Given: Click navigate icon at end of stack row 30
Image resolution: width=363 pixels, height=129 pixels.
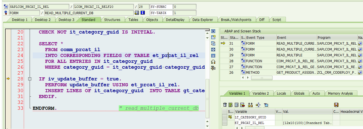Looking at the screenshot, I should (x=360, y=49).
